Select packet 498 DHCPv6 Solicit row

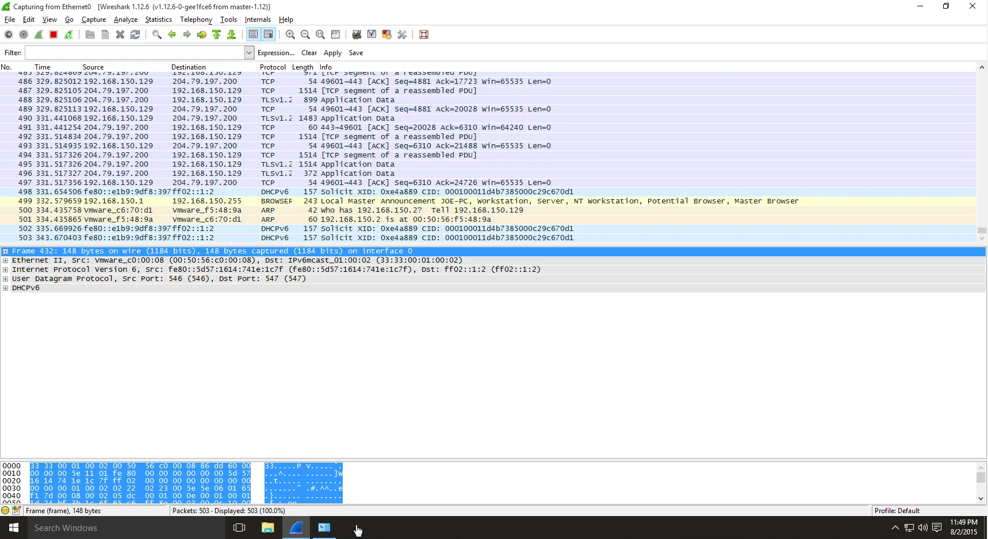pos(488,192)
